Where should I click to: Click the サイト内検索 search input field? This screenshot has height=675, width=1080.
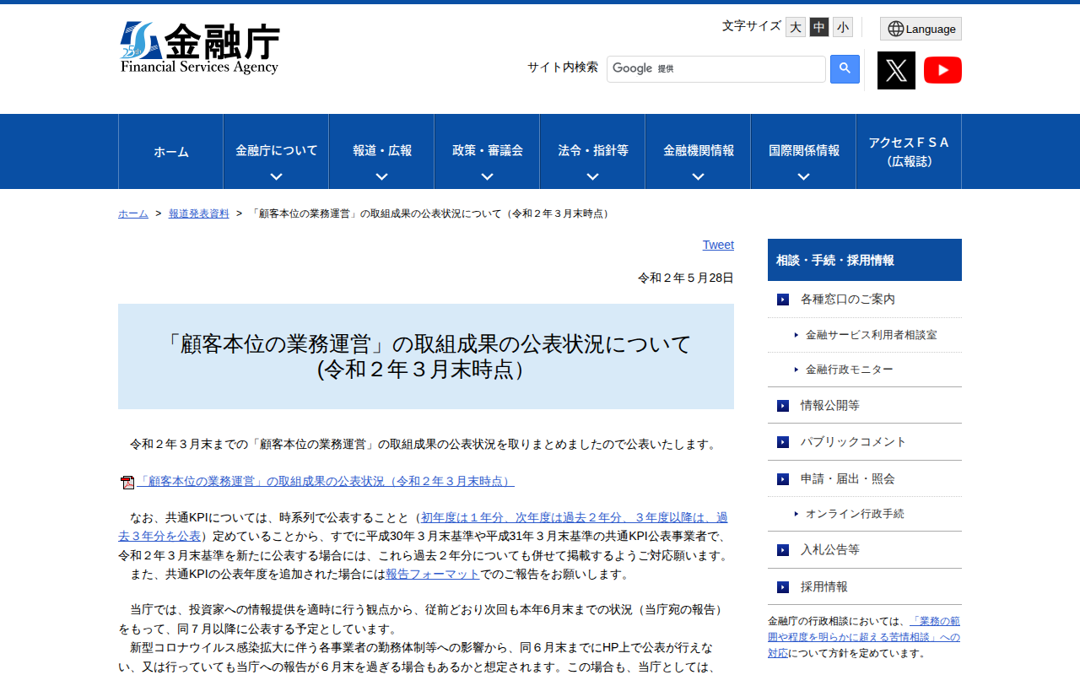point(715,68)
